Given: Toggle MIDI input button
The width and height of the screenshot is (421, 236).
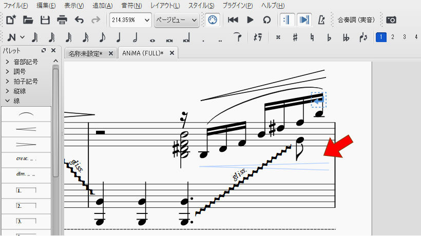Looking at the screenshot, I should pos(213,20).
